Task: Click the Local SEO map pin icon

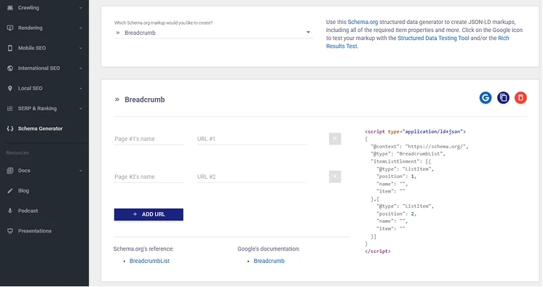Action: 10,88
